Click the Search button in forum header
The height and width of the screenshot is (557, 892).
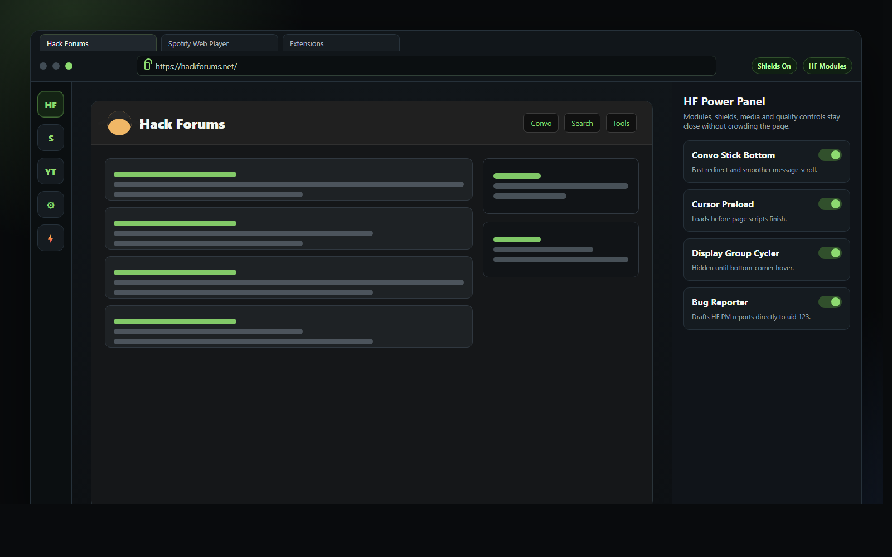pos(582,123)
